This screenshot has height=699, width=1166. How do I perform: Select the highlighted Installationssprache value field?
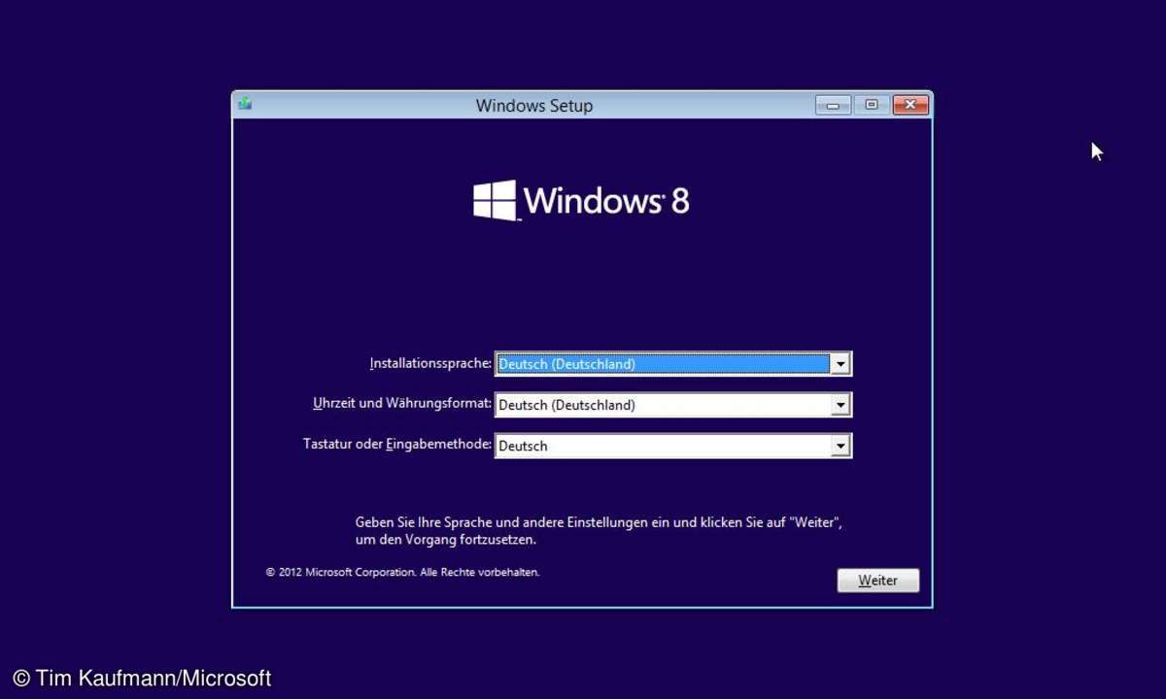663,364
